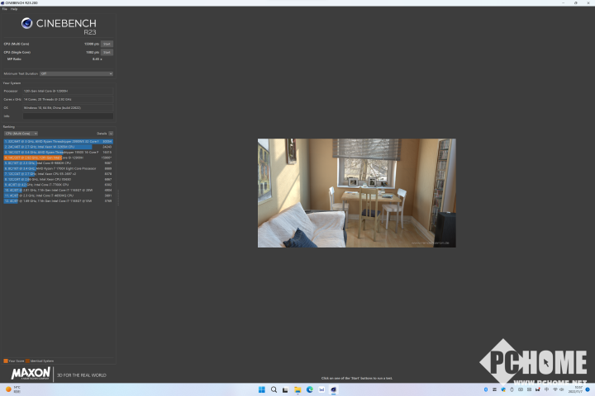Click the Processor field showing 12900H
Image resolution: width=595 pixels, height=396 pixels.
(68, 91)
